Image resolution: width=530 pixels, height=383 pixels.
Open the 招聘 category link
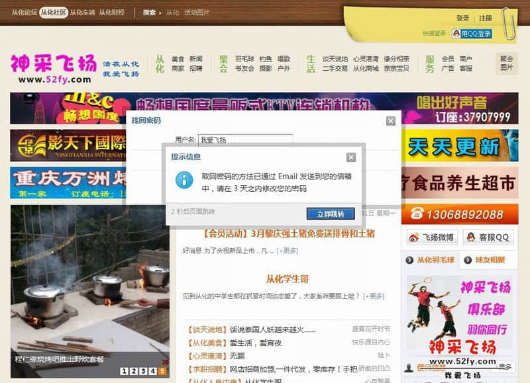pos(196,69)
